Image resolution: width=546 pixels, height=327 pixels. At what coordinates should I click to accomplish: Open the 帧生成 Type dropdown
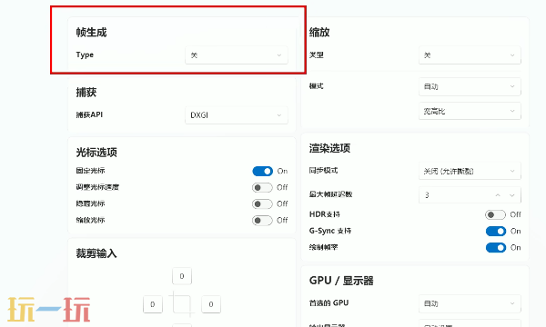tap(237, 55)
